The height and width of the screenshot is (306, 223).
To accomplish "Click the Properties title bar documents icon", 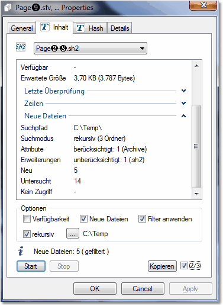I will click(8, 8).
